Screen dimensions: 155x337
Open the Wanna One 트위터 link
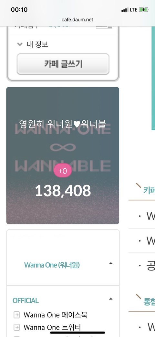(x=52, y=327)
